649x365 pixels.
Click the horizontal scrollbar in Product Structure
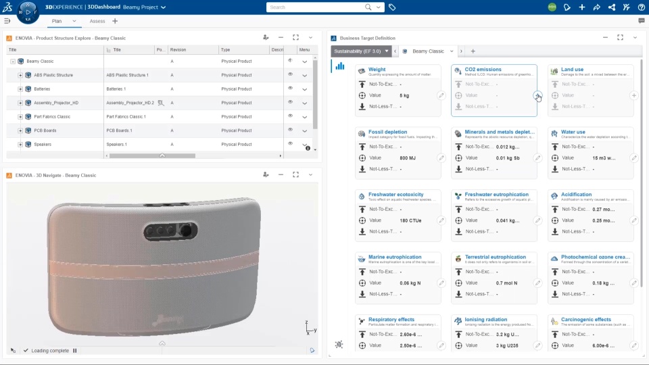(152, 155)
